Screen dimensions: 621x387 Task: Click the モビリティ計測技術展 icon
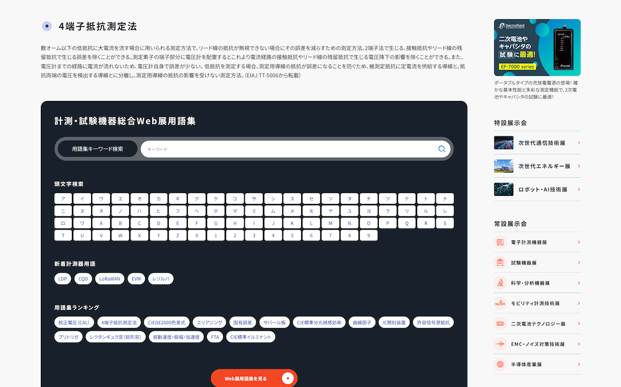500,303
